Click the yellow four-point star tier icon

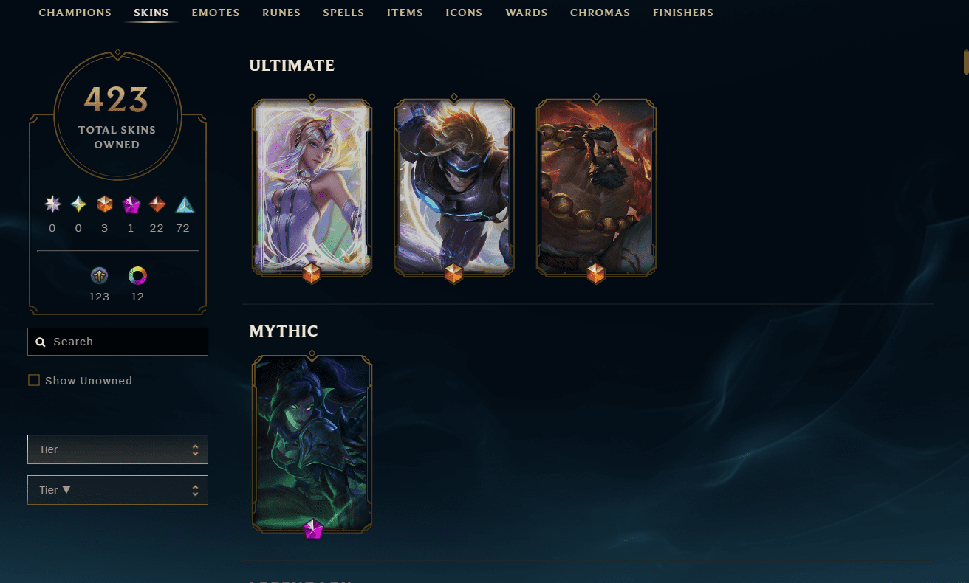tap(78, 204)
